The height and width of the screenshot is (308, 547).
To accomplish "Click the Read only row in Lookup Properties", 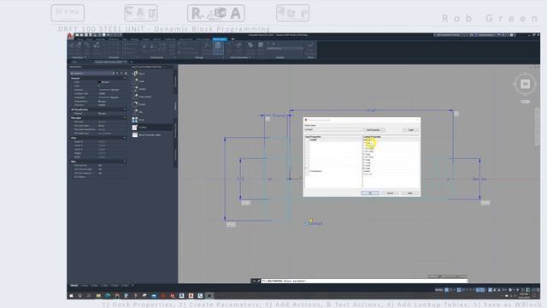I will point(391,174).
